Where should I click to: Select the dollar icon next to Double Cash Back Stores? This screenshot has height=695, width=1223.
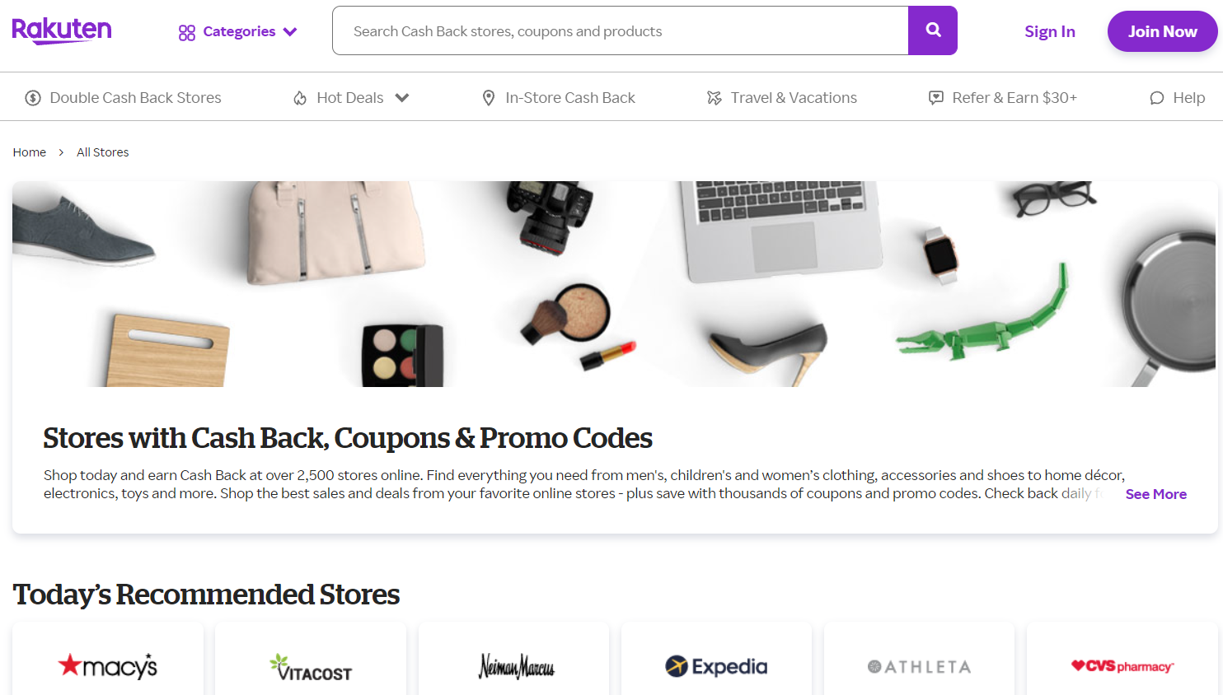click(33, 97)
